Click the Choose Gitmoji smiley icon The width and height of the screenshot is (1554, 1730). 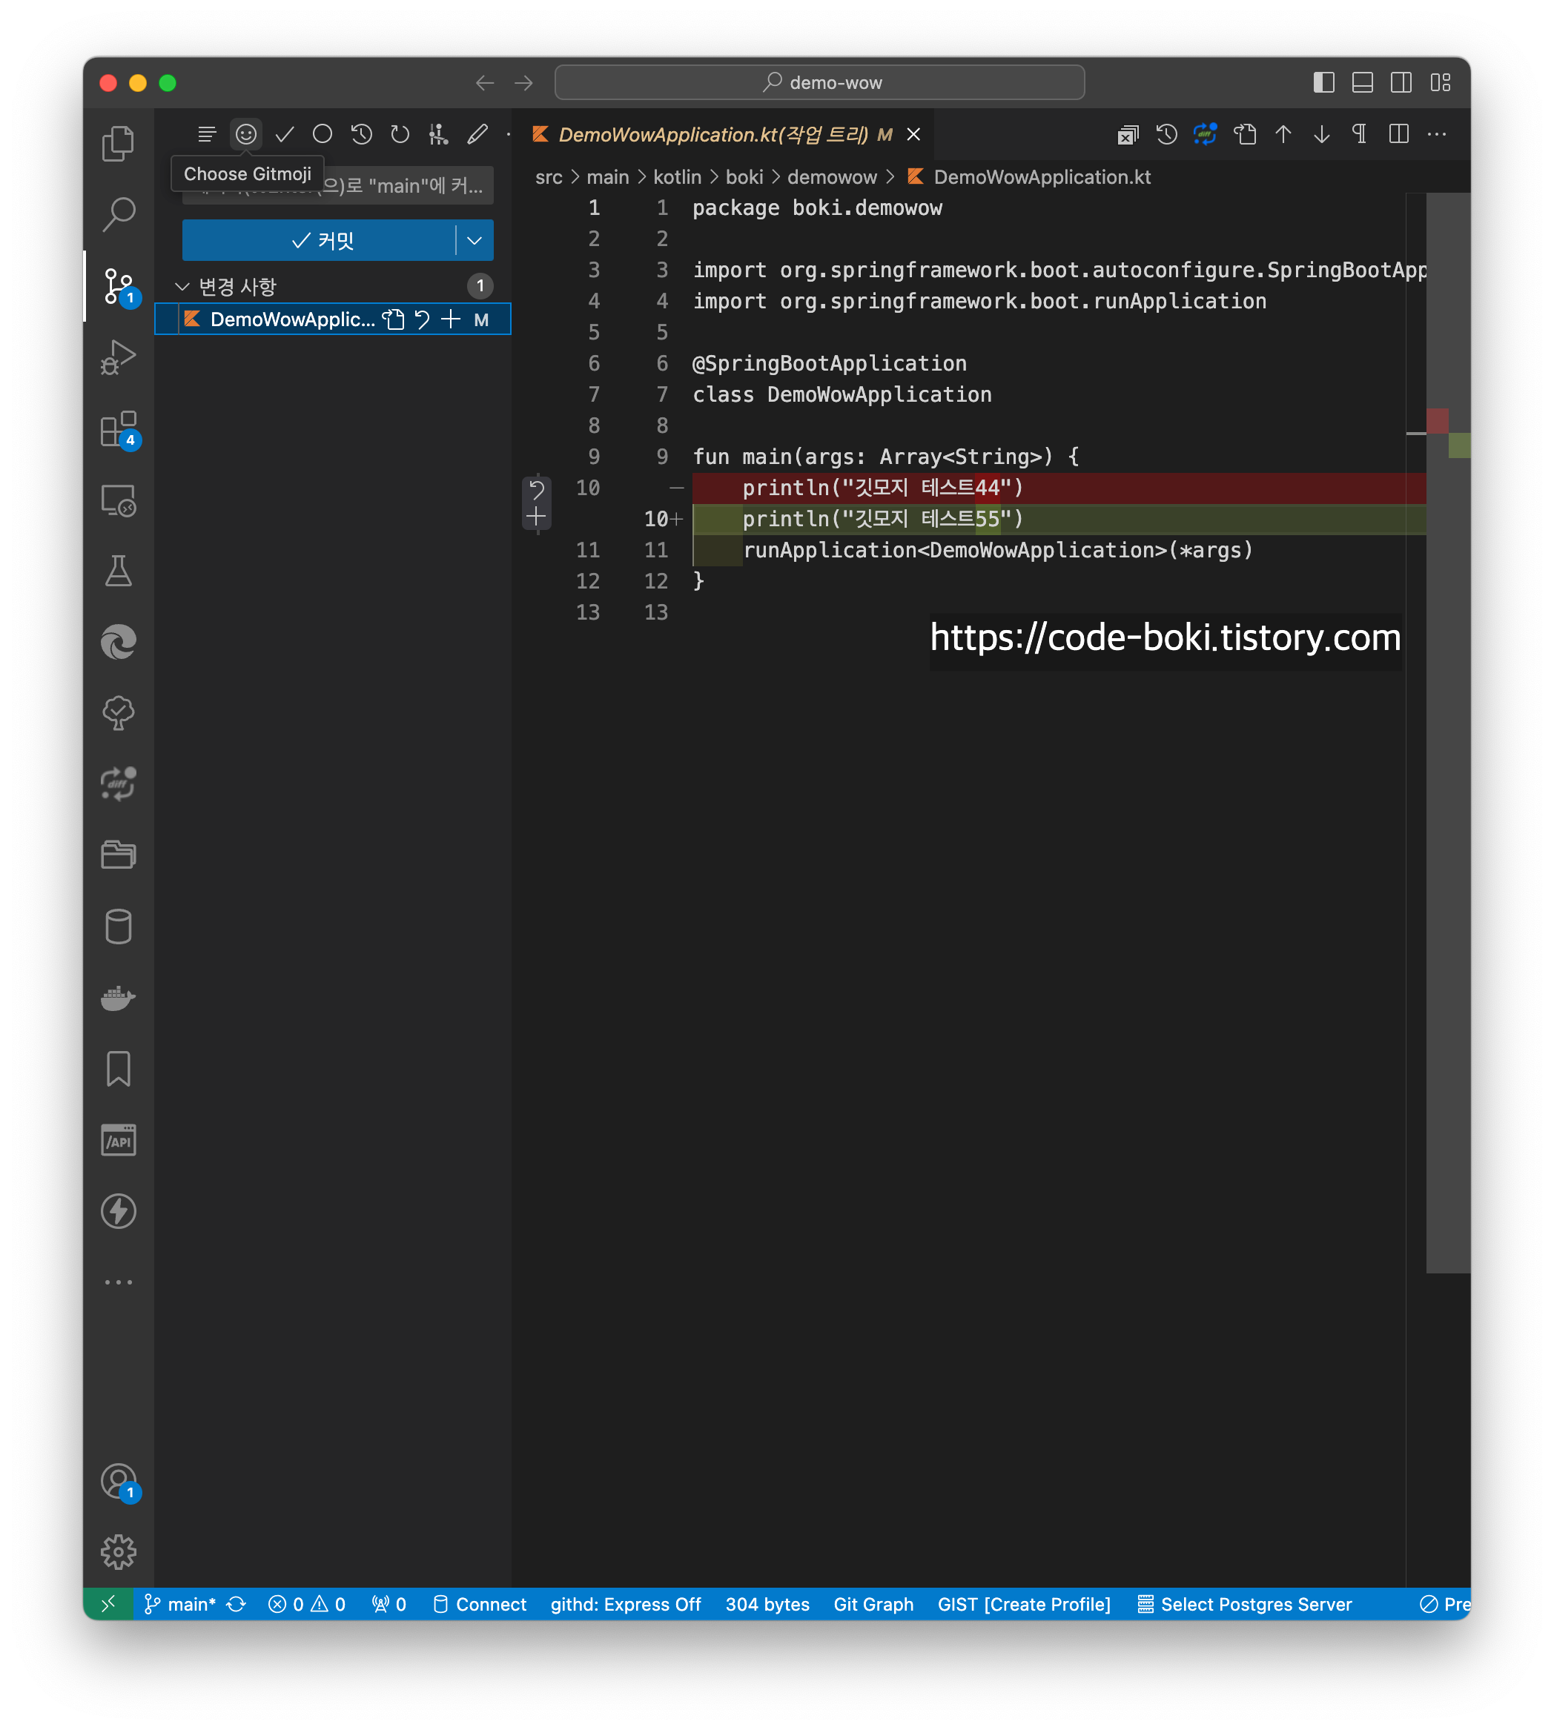pos(246,134)
